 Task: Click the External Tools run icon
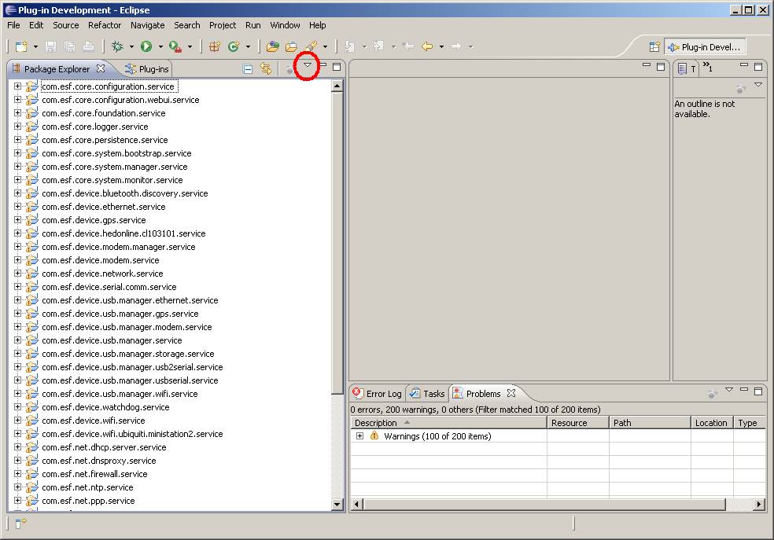(175, 47)
